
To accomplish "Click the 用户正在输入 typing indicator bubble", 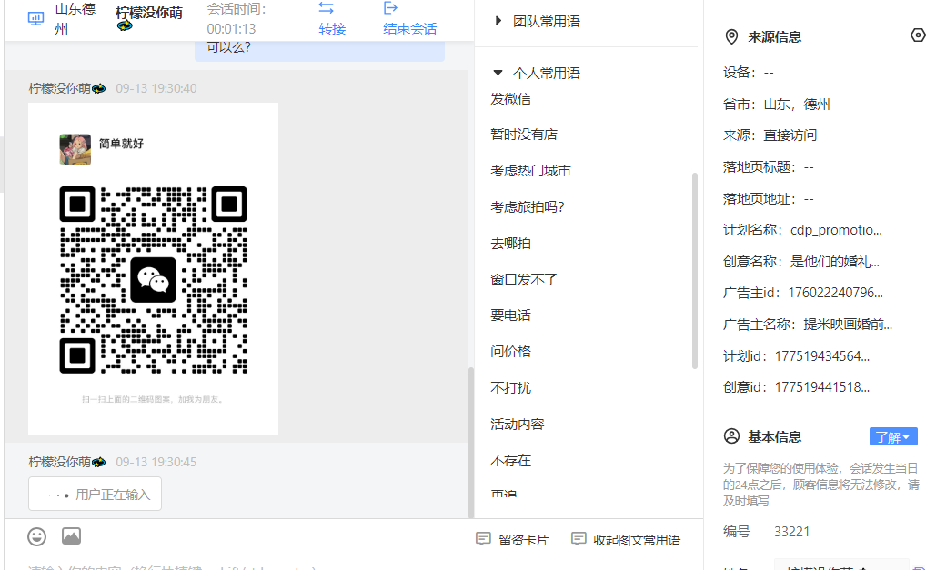I will click(95, 494).
